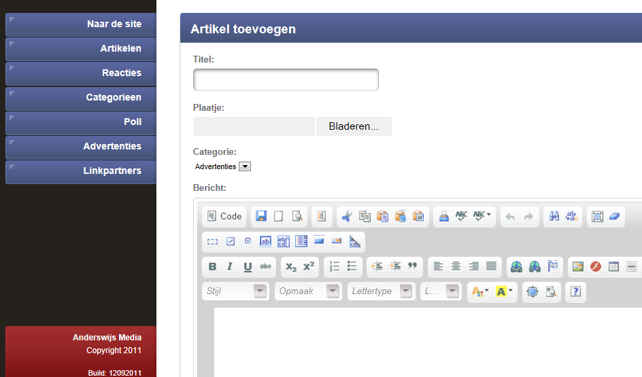Toggle Strikethrough formatting

click(266, 266)
